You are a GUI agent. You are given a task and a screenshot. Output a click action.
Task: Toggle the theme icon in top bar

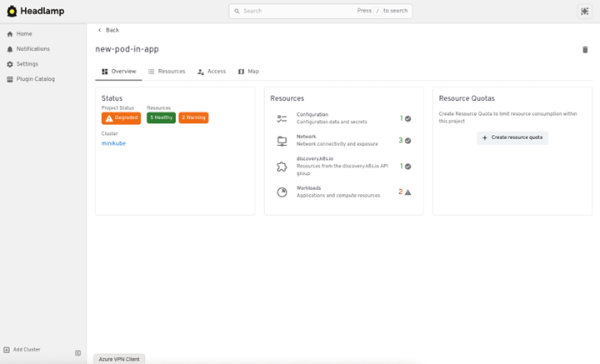tap(584, 12)
